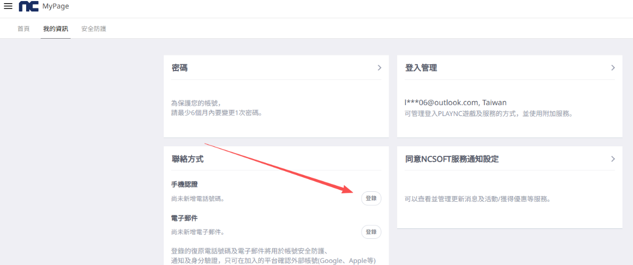Open the 登入管理 chevron arrow

pos(613,68)
